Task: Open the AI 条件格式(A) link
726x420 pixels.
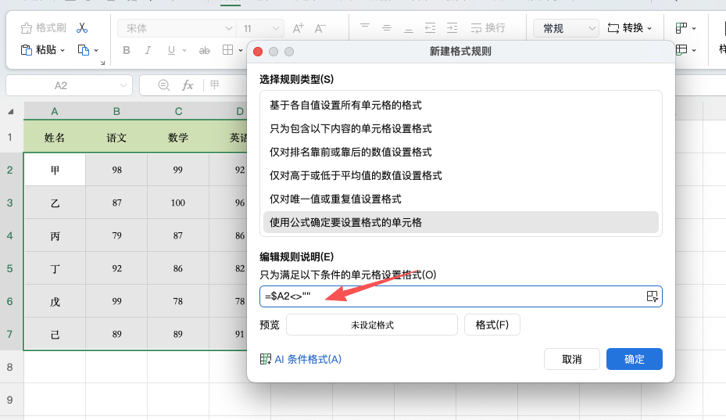Action: tap(308, 359)
